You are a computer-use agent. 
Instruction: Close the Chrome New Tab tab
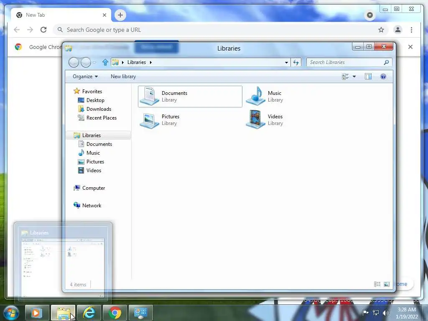104,15
